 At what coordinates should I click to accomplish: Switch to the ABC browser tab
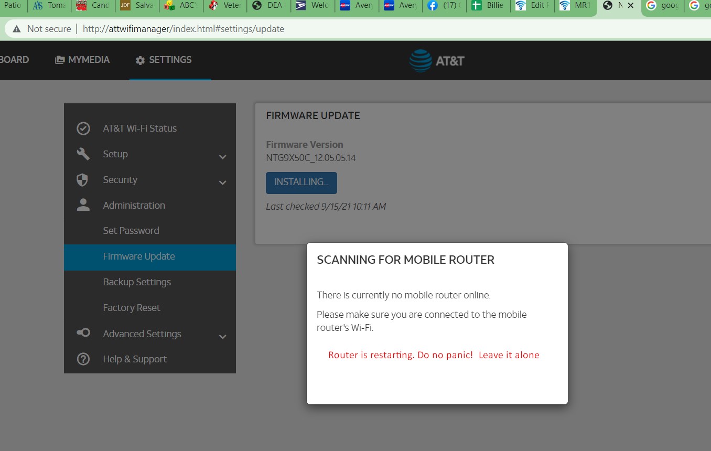(181, 6)
